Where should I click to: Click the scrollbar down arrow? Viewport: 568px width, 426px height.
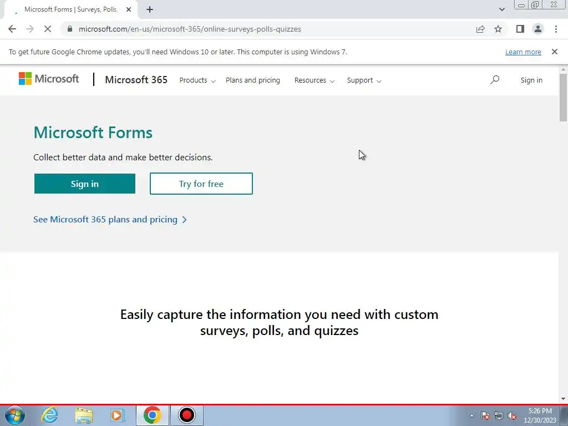point(563,399)
